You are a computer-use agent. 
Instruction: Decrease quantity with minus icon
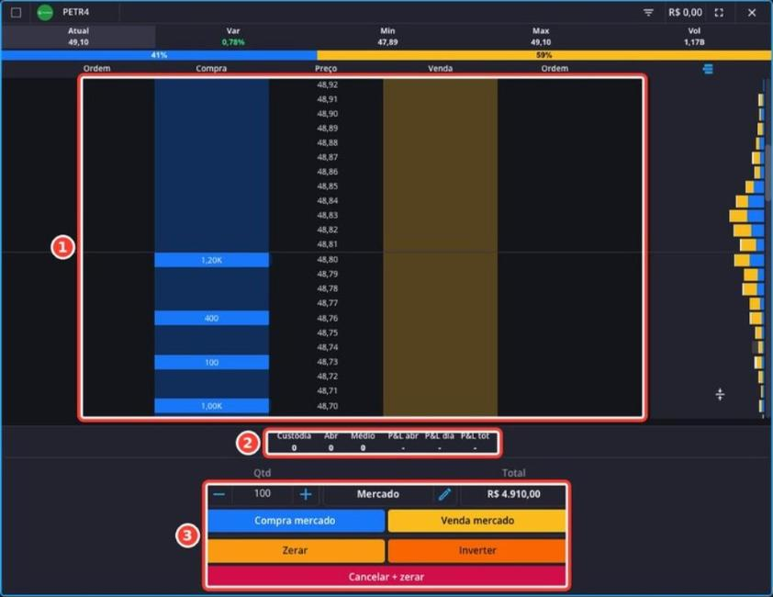coord(219,494)
